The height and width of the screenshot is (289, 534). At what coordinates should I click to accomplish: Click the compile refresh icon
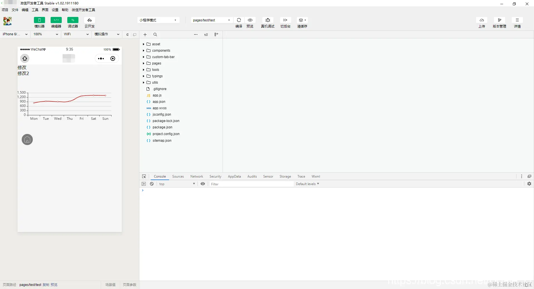tap(239, 20)
